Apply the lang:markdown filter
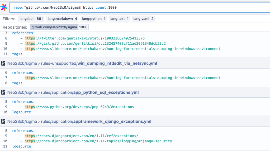Viewport: 270px width, 151px height. click(x=62, y=19)
